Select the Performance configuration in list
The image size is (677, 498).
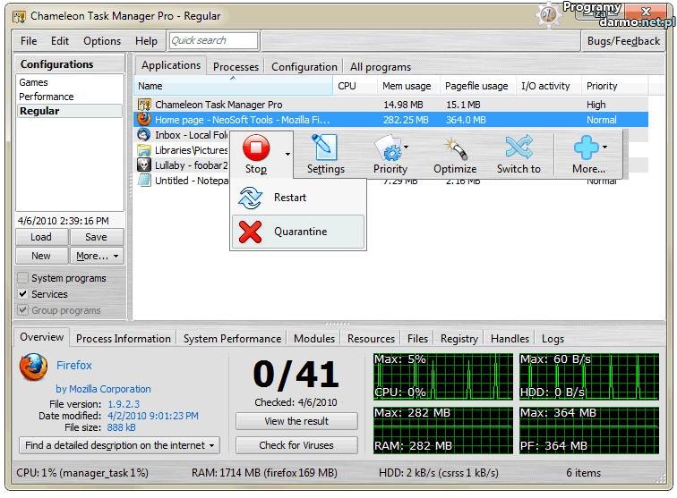[x=47, y=97]
